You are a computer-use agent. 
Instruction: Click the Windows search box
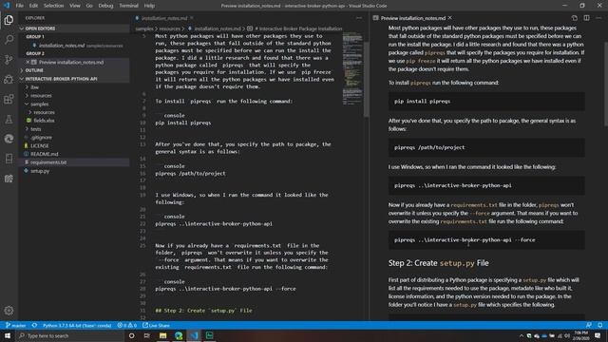[69, 335]
